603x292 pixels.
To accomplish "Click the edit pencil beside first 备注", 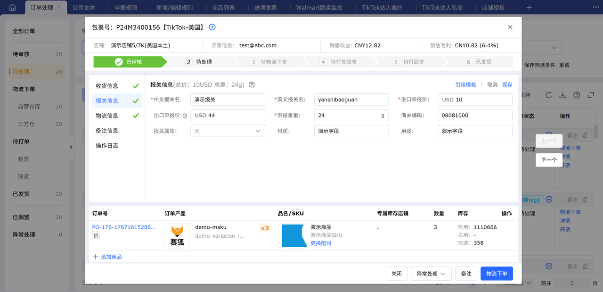I will (x=585, y=135).
